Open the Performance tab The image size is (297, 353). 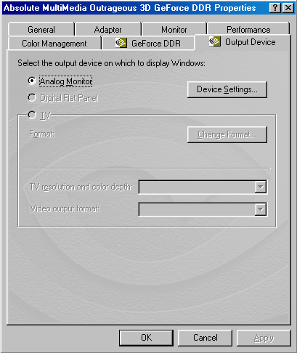pyautogui.click(x=248, y=29)
